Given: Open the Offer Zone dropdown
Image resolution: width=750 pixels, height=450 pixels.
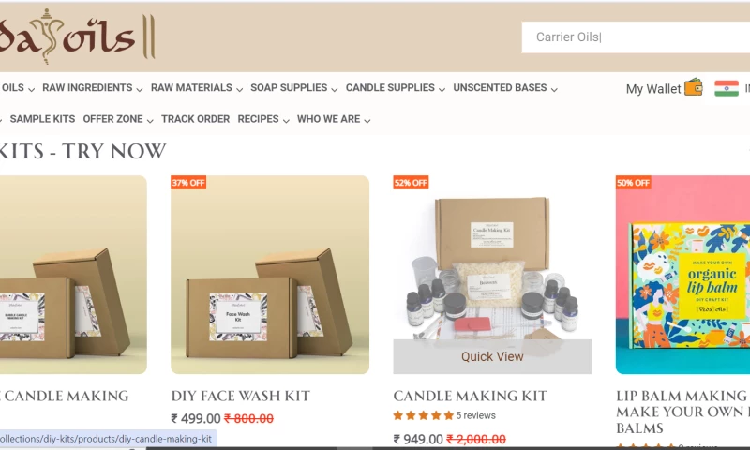Looking at the screenshot, I should pos(118,119).
